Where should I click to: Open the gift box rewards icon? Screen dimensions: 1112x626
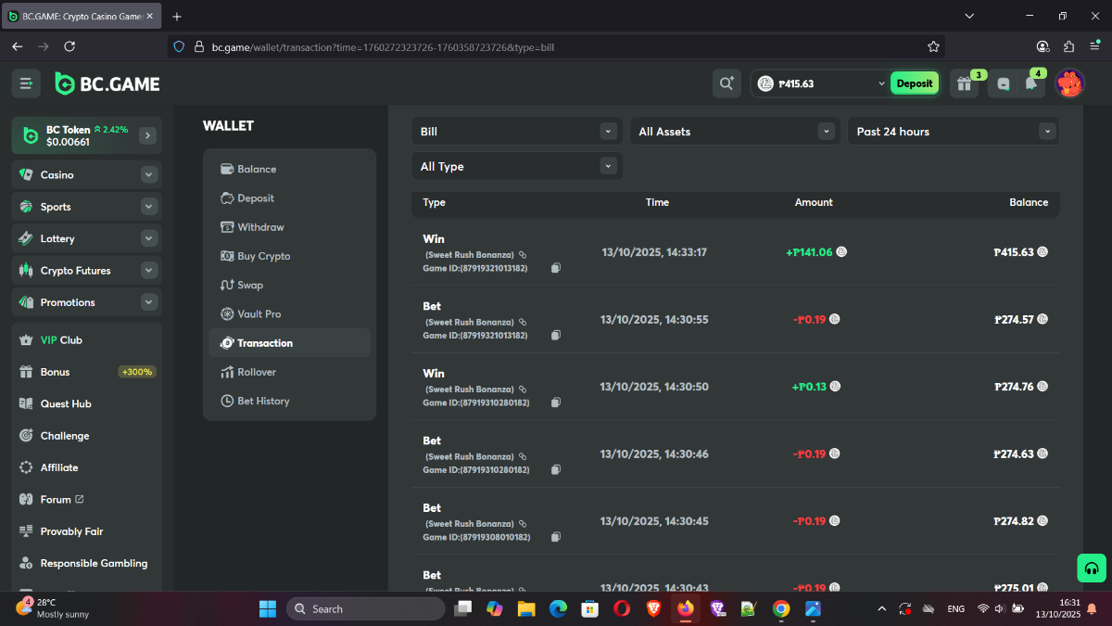[964, 83]
